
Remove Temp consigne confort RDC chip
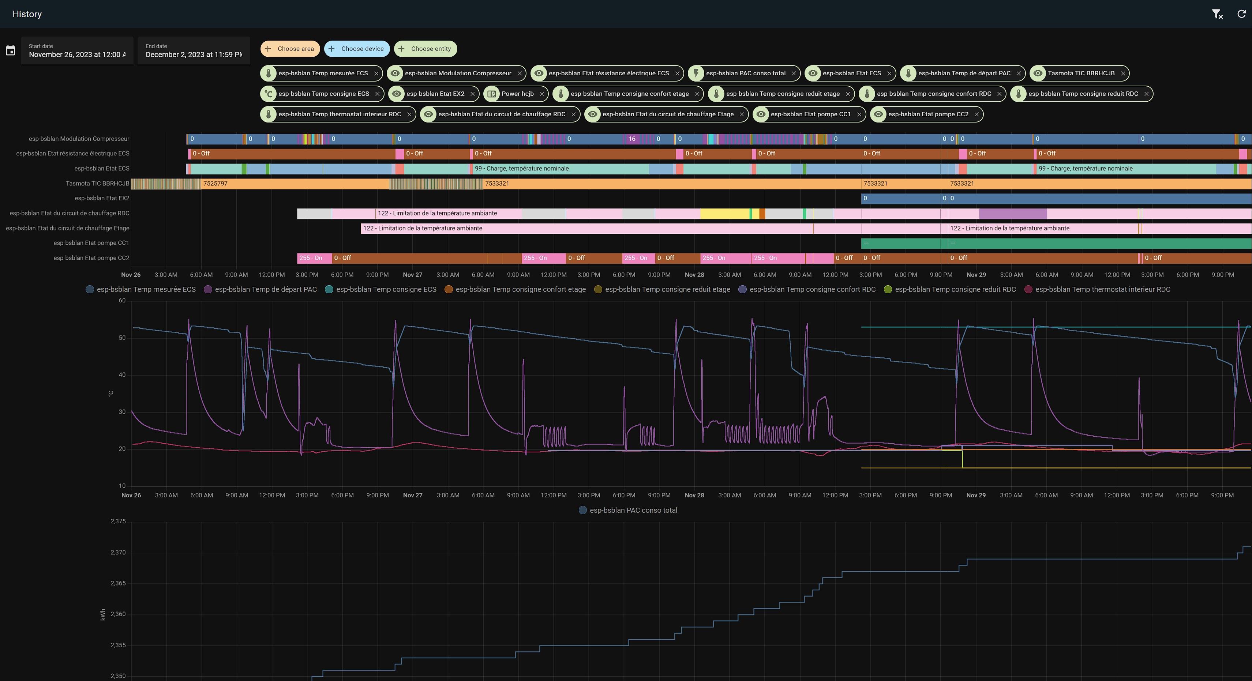(x=999, y=94)
